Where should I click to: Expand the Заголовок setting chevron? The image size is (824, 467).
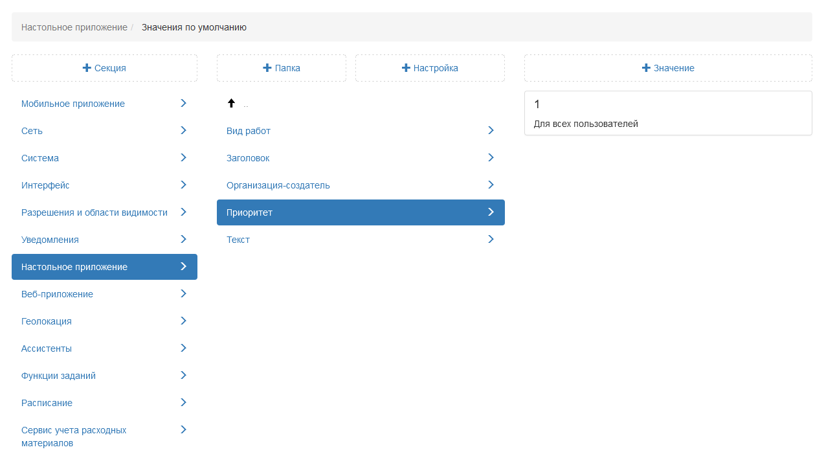(491, 157)
